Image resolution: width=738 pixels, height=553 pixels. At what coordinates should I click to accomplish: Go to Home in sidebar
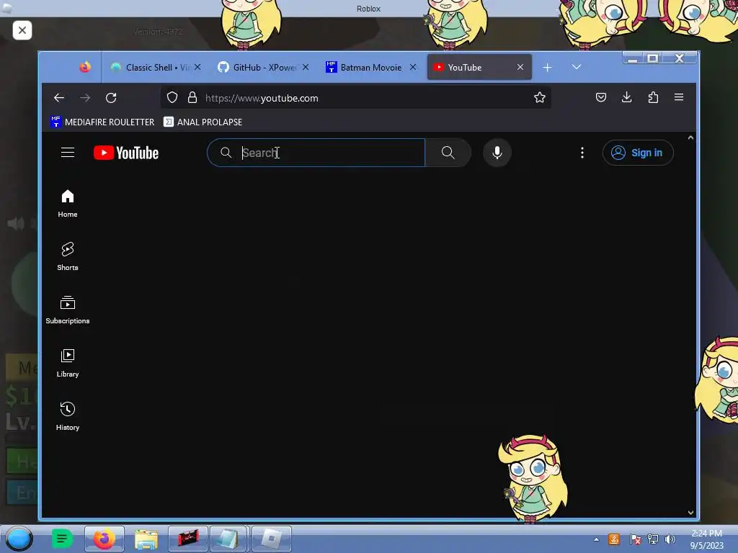coord(68,204)
